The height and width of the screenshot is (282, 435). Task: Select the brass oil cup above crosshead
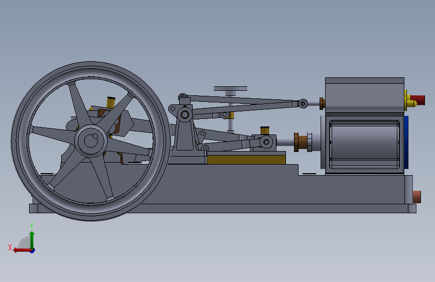pos(264,130)
